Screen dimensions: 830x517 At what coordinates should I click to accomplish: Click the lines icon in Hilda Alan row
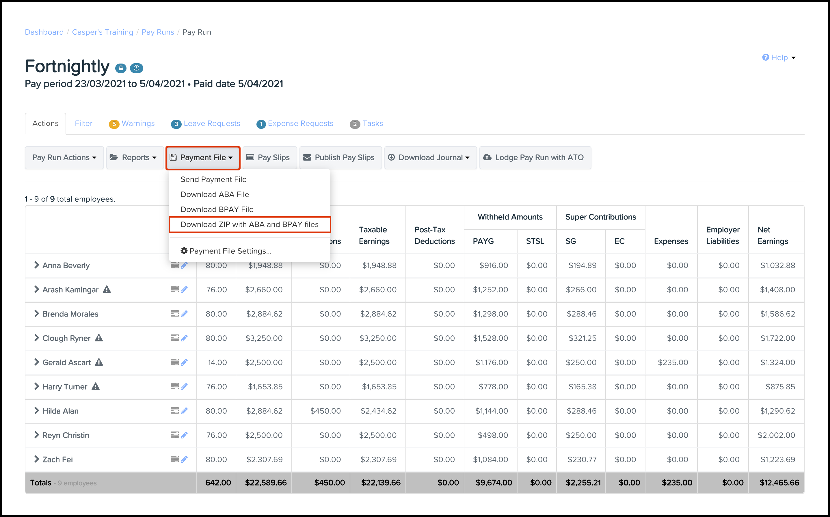174,411
